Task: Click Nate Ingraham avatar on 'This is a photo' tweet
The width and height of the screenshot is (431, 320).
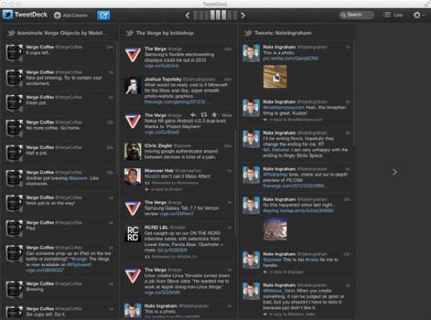Action: click(x=251, y=53)
